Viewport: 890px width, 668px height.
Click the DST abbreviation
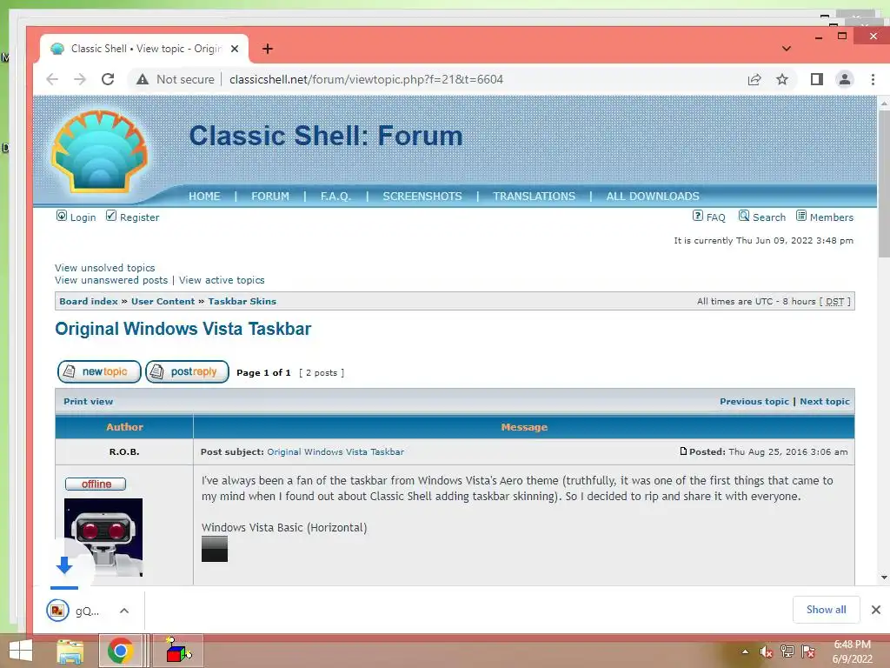834,302
